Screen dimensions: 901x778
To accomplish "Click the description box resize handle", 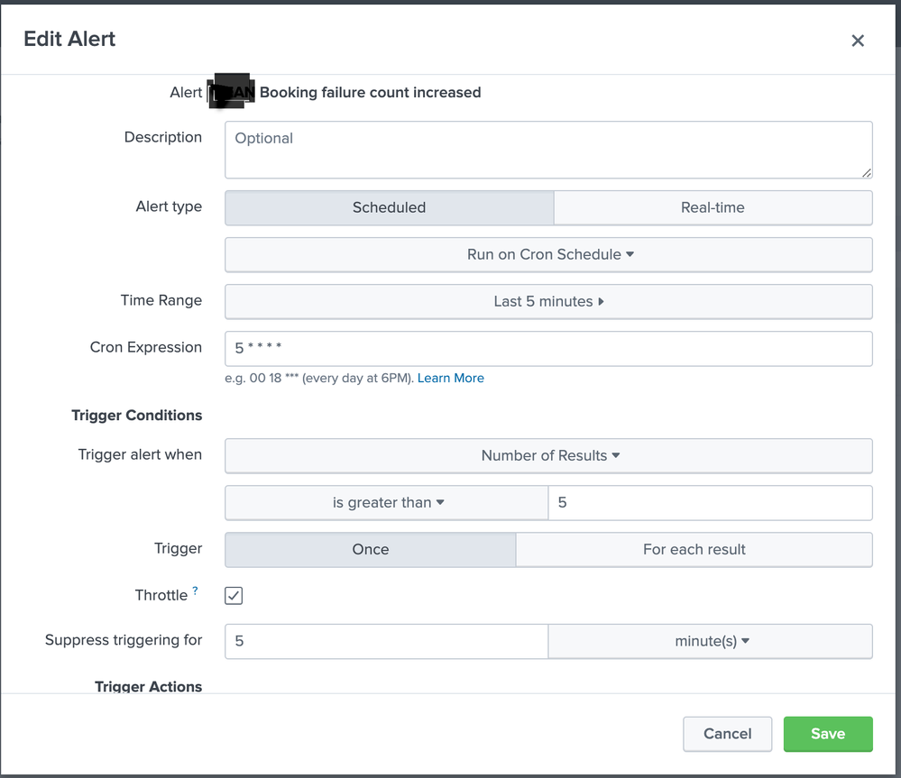I will click(x=867, y=173).
